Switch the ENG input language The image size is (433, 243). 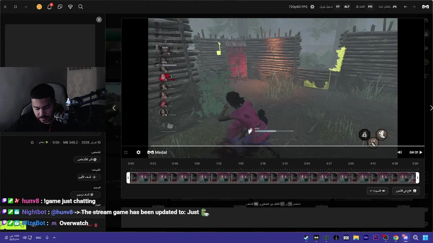pos(39,238)
